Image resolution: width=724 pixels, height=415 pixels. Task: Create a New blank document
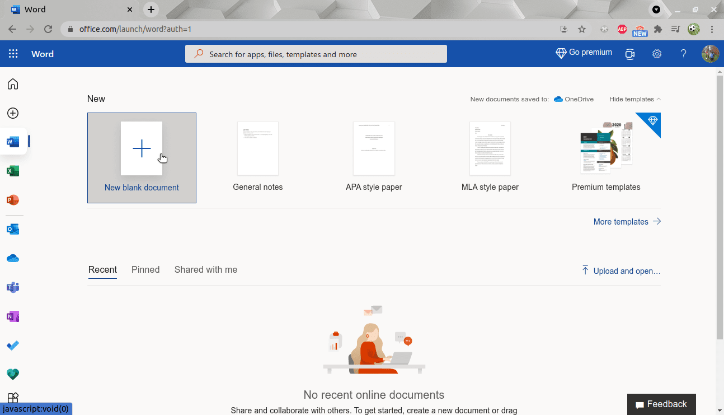click(x=142, y=158)
